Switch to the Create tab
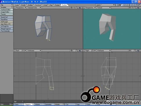This screenshot has height=106, width=141. point(17,5)
